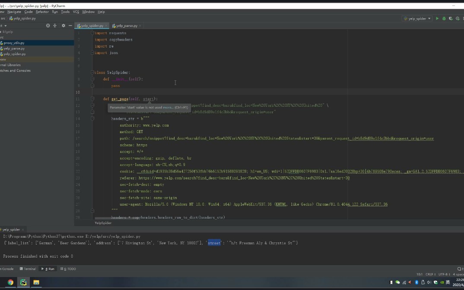This screenshot has width=464, height=290.
Task: Open project panel settings gear
Action: (x=64, y=25)
